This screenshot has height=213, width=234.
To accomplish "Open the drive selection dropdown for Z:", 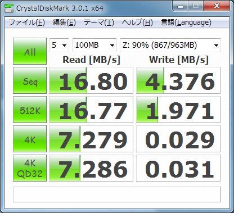I will [x=170, y=45].
